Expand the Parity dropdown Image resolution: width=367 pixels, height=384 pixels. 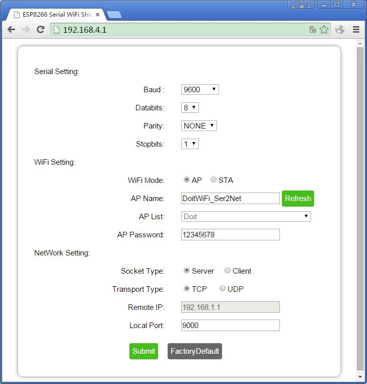(199, 126)
